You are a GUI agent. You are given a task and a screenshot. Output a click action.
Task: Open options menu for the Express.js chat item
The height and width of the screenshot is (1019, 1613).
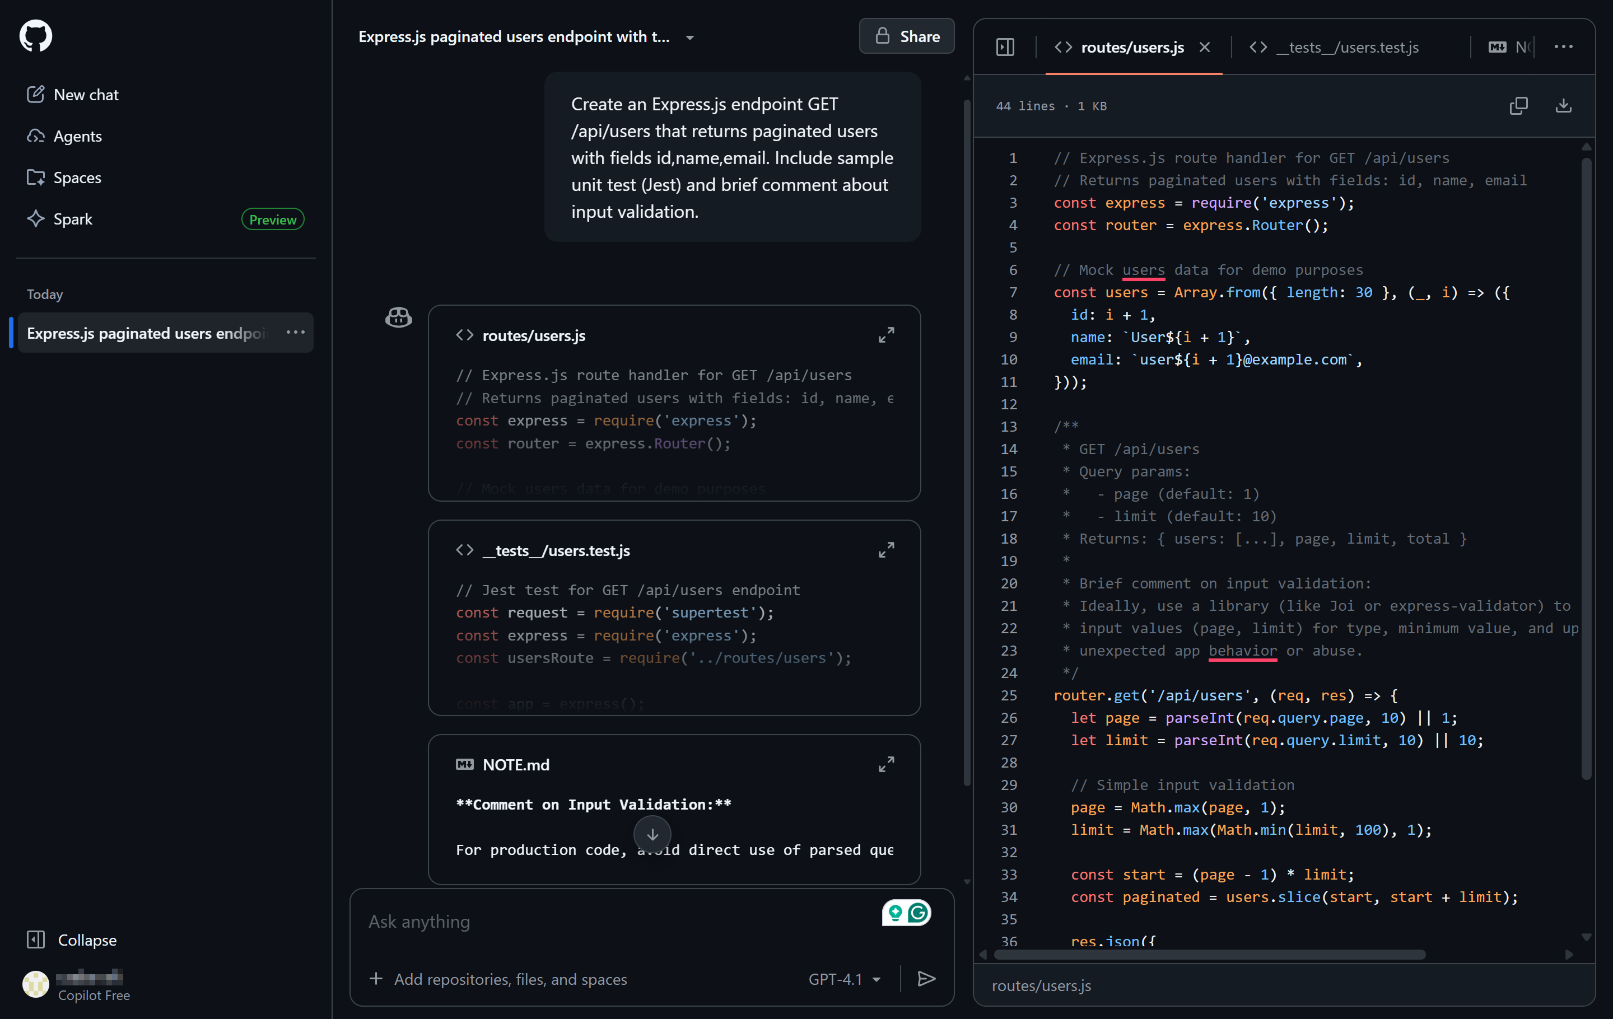tap(295, 333)
